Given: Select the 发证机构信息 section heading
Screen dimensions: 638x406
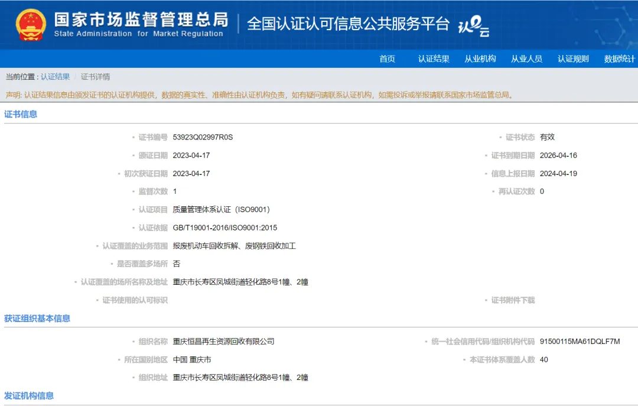Looking at the screenshot, I should click(29, 396).
